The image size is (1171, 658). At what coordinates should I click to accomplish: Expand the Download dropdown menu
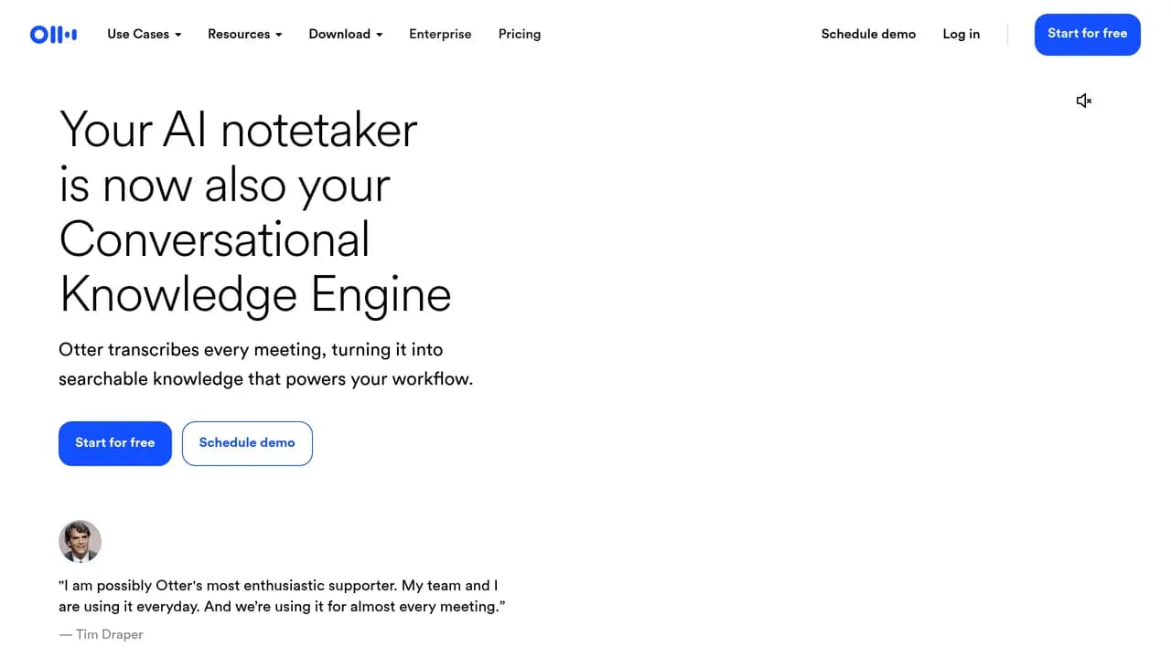coord(346,34)
